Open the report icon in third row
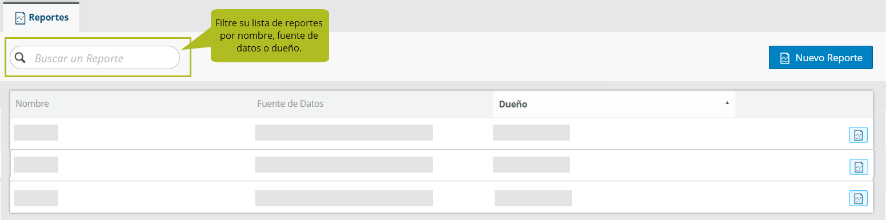 pos(858,198)
